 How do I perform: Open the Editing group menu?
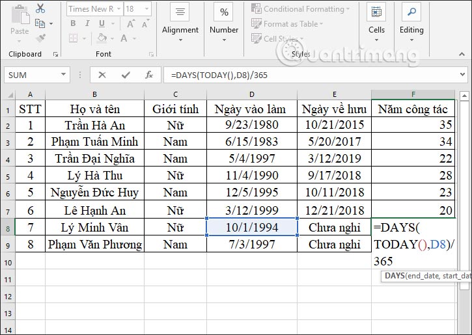411,23
